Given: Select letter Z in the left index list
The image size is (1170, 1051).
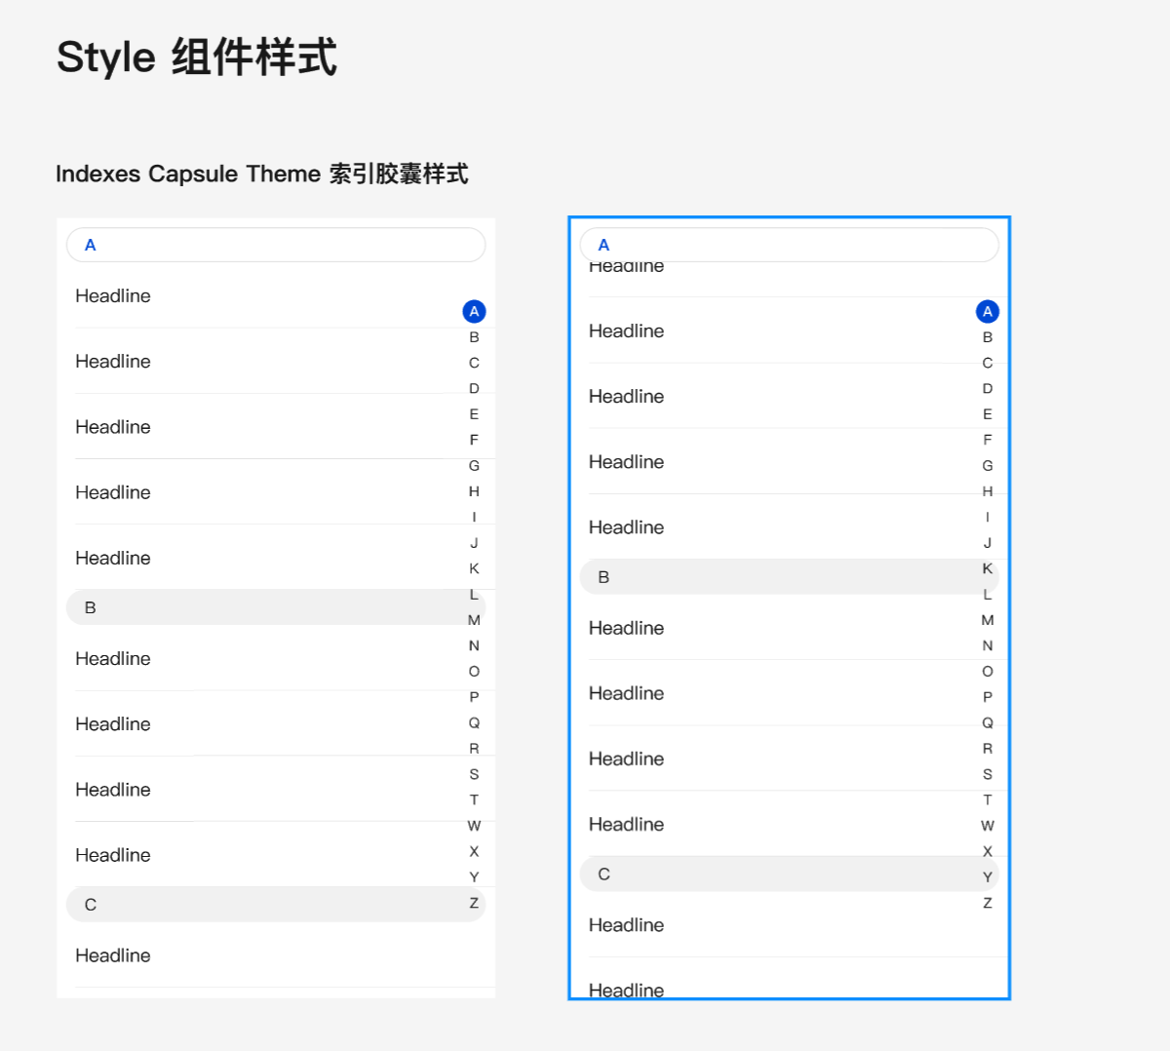Looking at the screenshot, I should point(474,903).
